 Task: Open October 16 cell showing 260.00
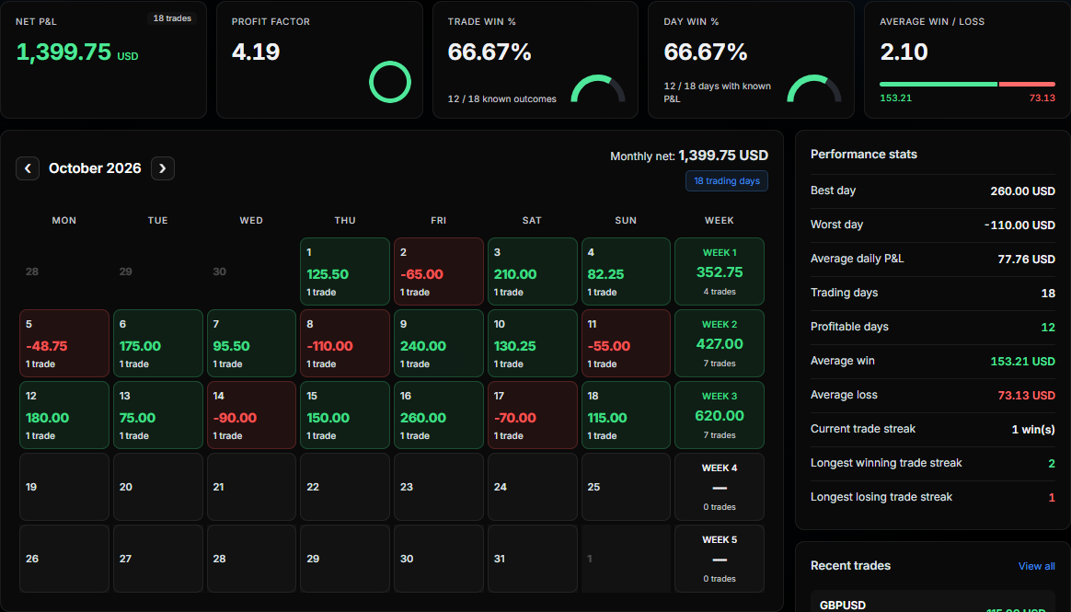point(439,415)
